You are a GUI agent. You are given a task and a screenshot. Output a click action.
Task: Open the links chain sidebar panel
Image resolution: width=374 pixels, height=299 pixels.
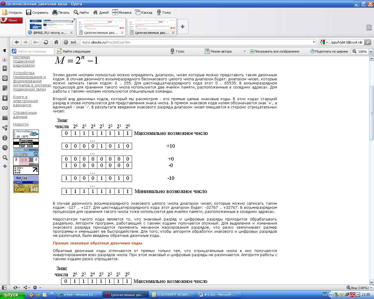(5, 108)
